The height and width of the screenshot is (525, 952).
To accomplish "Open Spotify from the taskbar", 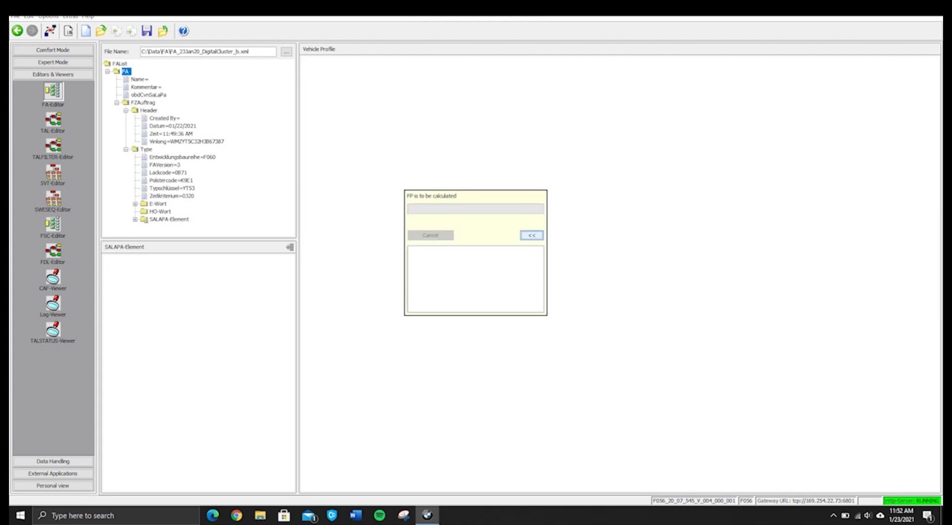I will click(380, 515).
